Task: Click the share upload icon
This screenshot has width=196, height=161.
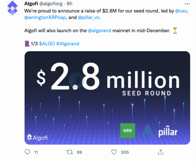Action: point(161,152)
